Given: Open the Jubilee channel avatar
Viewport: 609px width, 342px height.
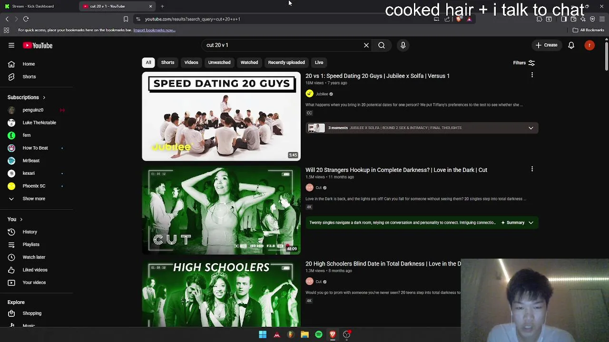Looking at the screenshot, I should pyautogui.click(x=310, y=94).
